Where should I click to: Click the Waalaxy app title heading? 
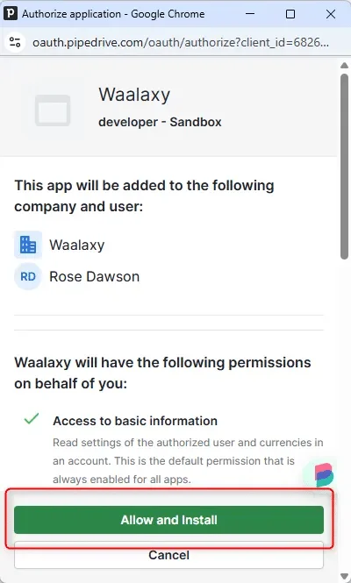[x=134, y=94]
